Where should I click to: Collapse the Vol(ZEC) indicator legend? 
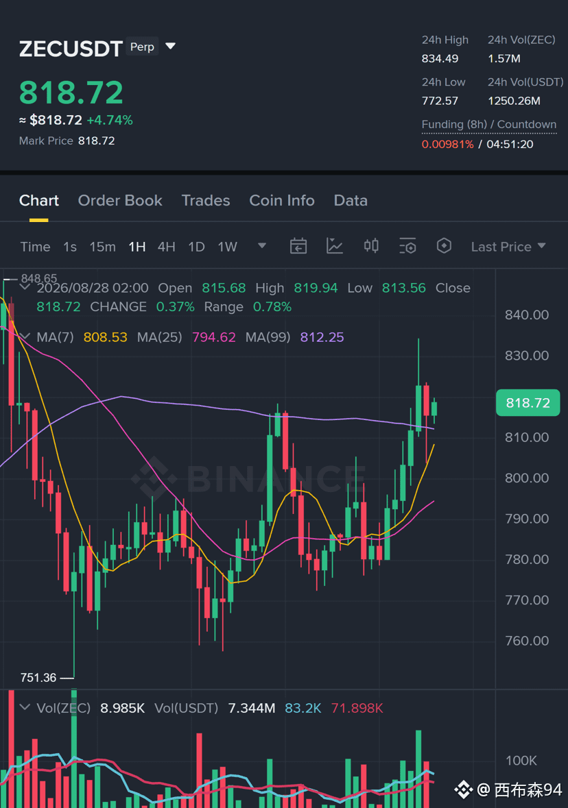[25, 707]
